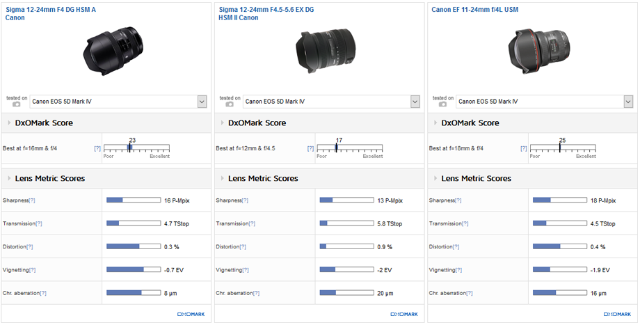Open the [?] help beside Sigma F4 Sharpness
This screenshot has height=325, width=640.
click(x=31, y=200)
